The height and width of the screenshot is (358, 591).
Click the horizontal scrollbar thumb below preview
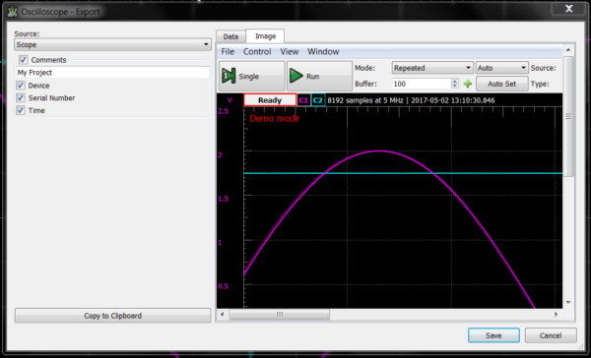(x=280, y=315)
